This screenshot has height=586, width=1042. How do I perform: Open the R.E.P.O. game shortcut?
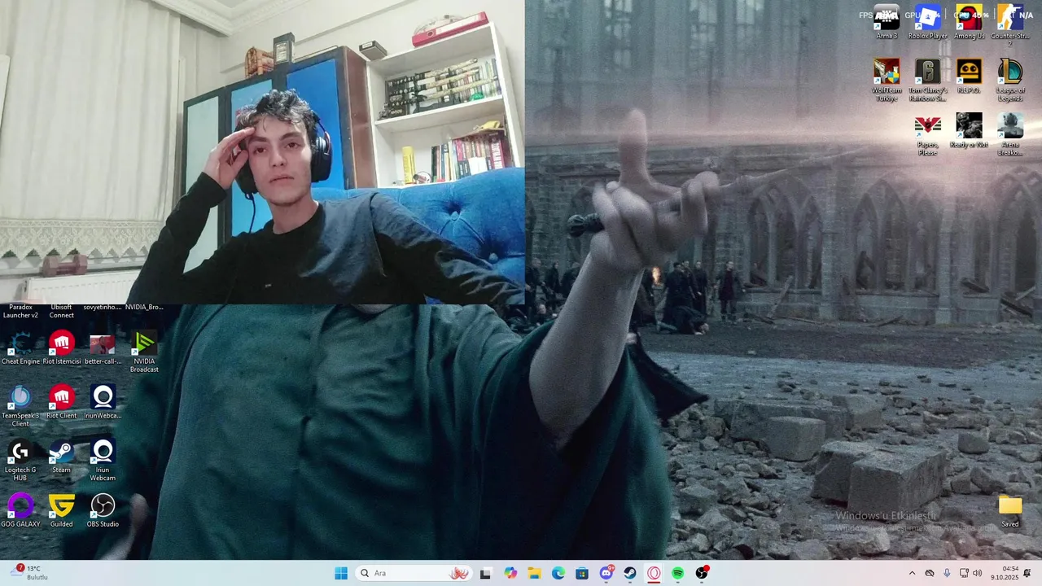click(x=969, y=76)
